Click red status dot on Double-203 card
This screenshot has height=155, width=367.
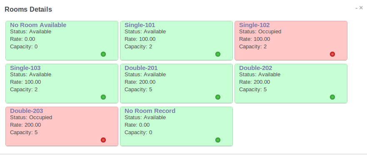[103, 140]
